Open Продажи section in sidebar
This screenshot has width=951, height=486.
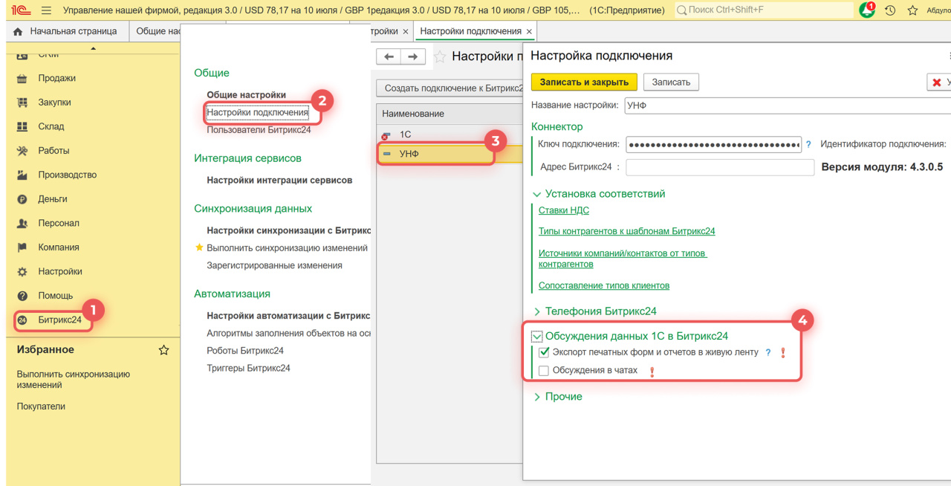(x=57, y=78)
